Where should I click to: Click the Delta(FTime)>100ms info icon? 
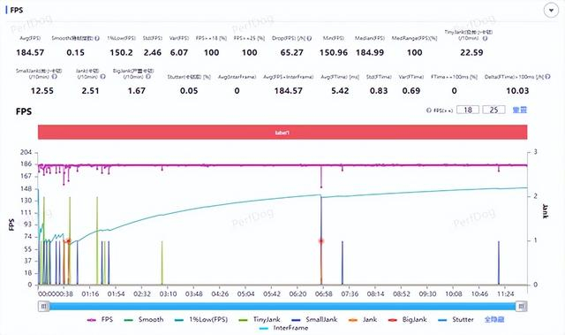(x=547, y=76)
